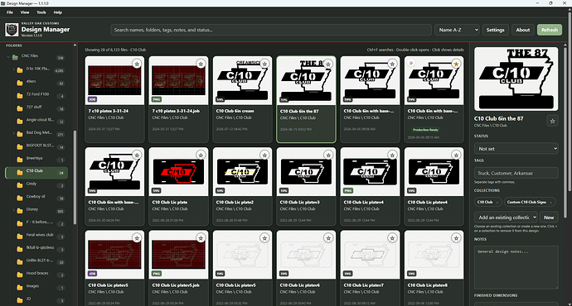Star the C10 Club Lic platev3 card
The height and width of the screenshot is (306, 572).
(328, 155)
